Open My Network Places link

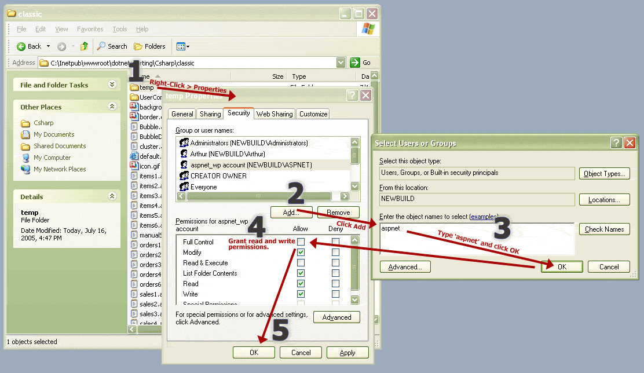59,169
